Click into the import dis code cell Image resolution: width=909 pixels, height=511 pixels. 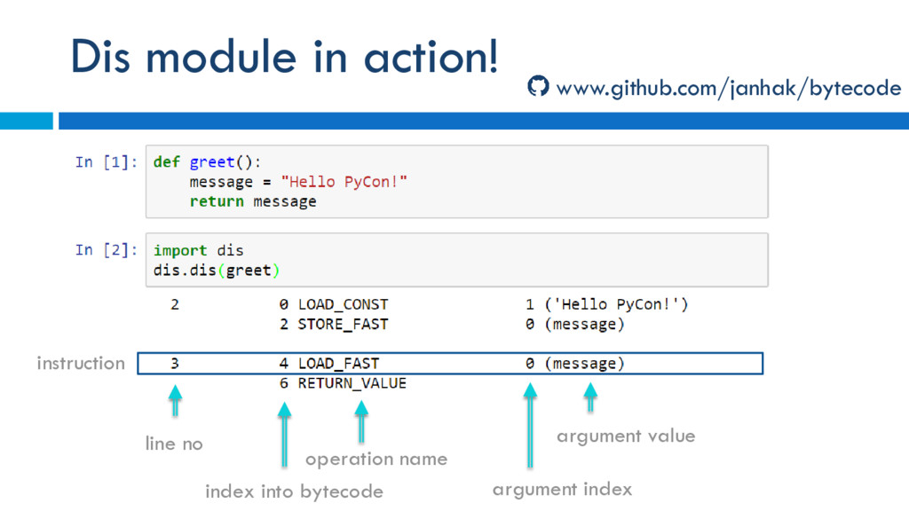click(x=457, y=260)
